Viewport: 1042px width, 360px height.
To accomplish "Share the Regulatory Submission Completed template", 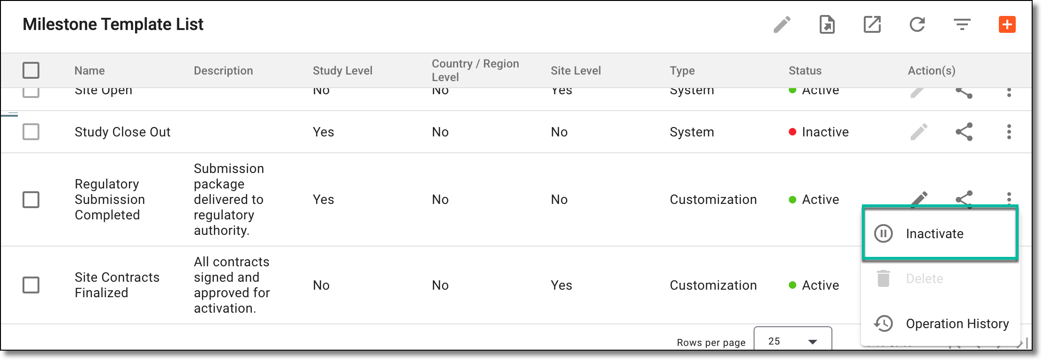I will (x=964, y=199).
